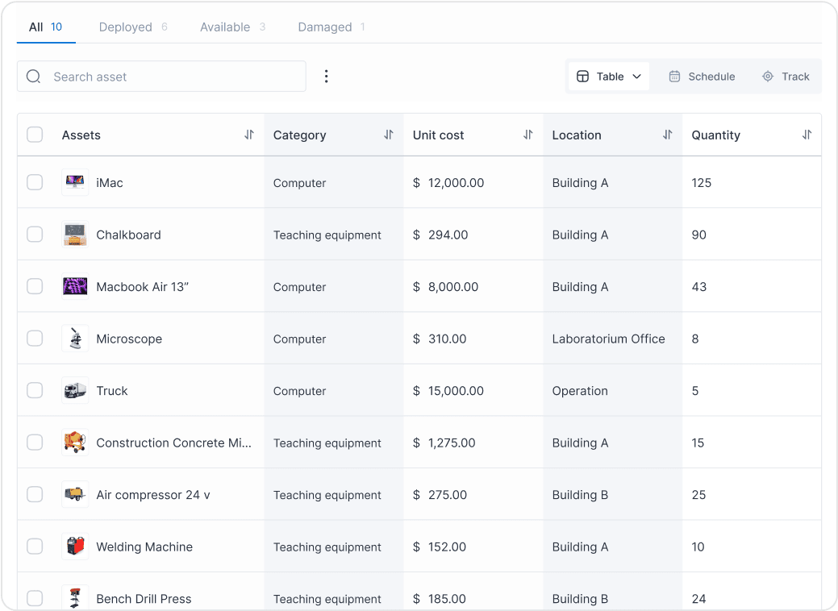Click the Microscope asset thumbnail

tap(75, 339)
